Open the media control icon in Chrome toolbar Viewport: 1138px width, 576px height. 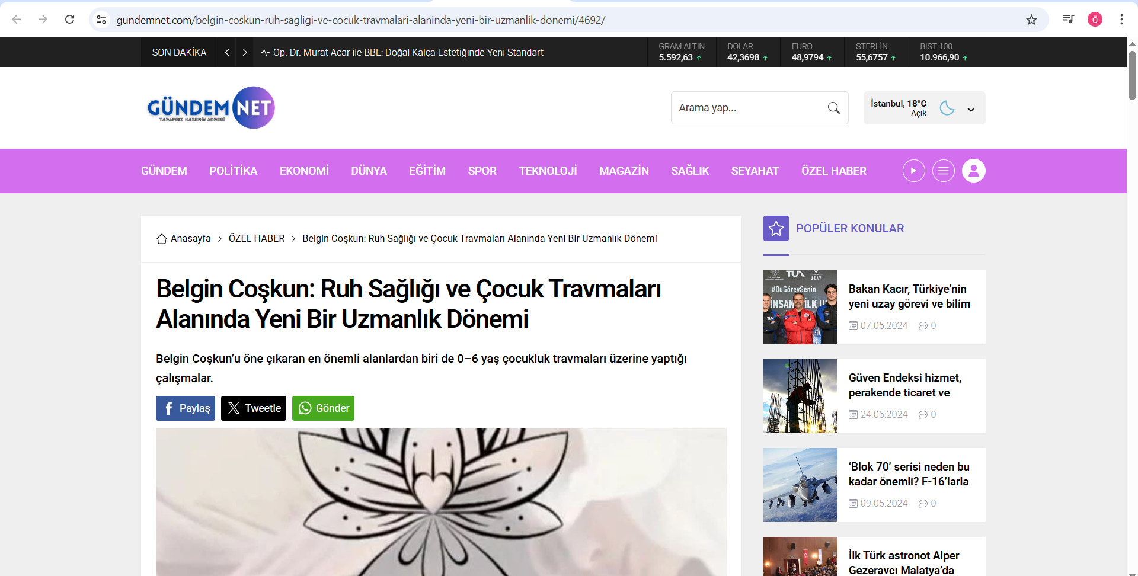pyautogui.click(x=1068, y=20)
